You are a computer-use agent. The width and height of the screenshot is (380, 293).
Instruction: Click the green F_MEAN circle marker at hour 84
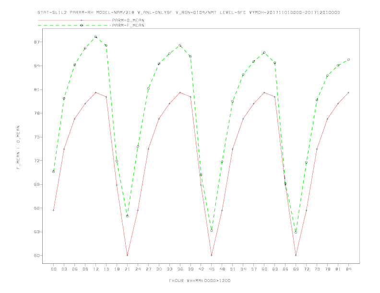pos(348,60)
